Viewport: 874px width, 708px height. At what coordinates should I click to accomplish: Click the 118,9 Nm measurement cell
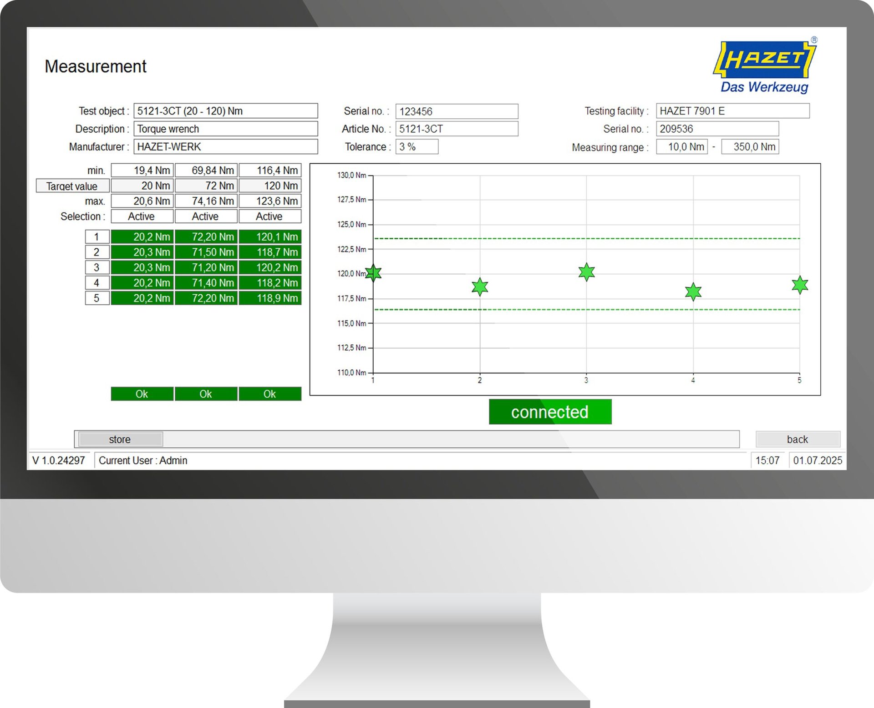click(270, 298)
